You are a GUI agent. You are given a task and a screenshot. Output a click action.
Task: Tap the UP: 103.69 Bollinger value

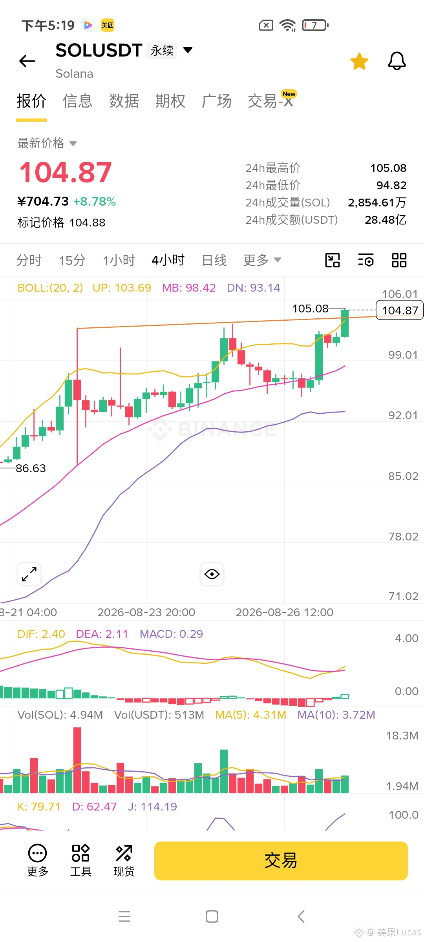(122, 288)
